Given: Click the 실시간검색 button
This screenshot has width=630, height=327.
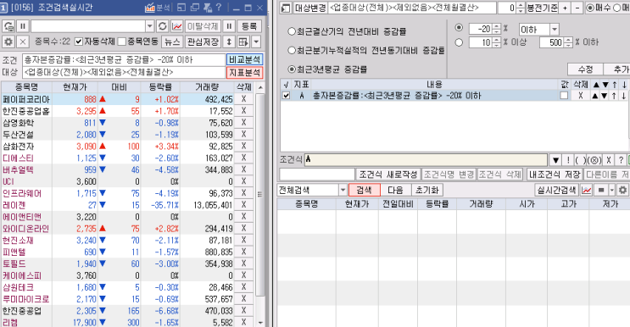Looking at the screenshot, I should [x=557, y=190].
